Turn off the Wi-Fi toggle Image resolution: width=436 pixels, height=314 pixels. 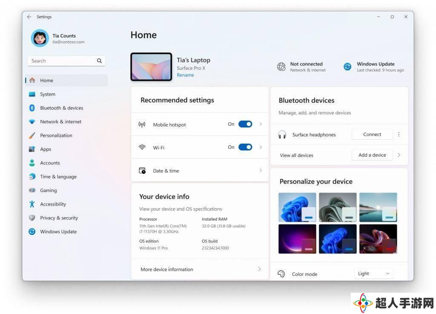point(245,147)
